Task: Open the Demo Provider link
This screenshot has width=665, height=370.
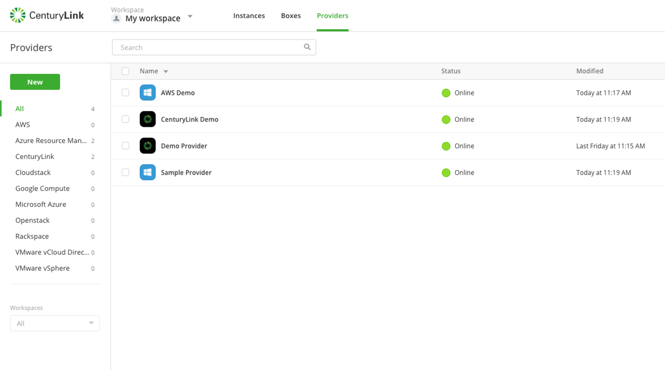Action: pos(184,146)
